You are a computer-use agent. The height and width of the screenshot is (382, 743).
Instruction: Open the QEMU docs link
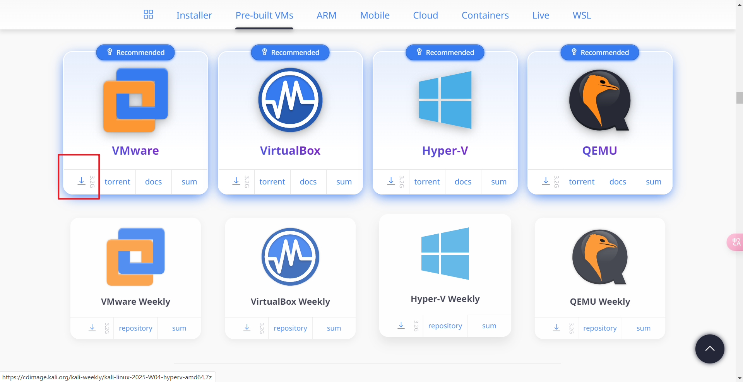click(618, 182)
